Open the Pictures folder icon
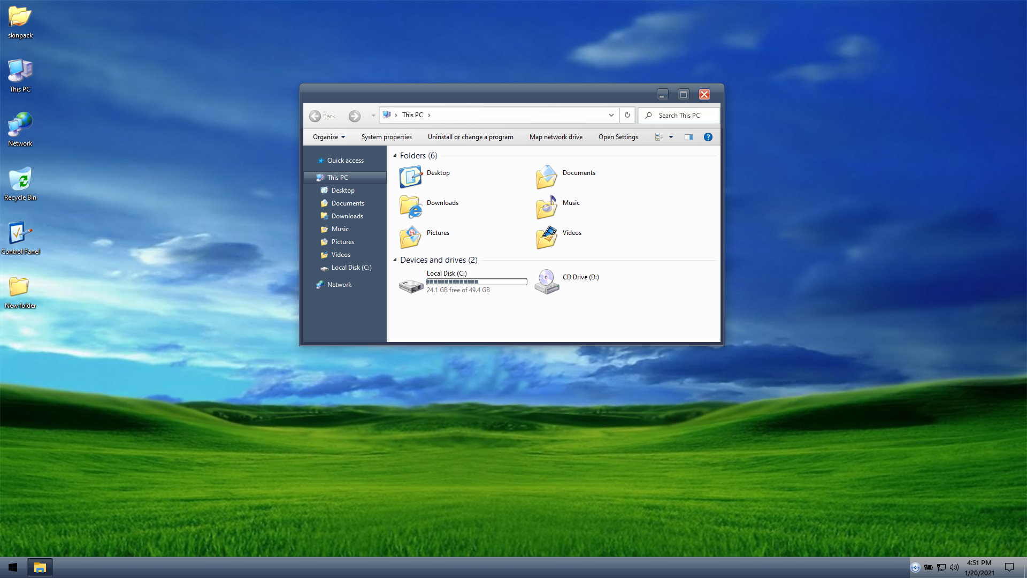The height and width of the screenshot is (578, 1027). 411,237
